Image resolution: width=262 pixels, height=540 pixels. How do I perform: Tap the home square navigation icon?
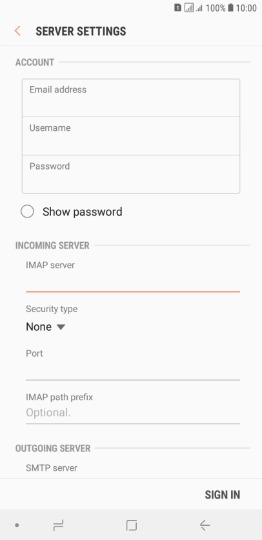pyautogui.click(x=131, y=525)
